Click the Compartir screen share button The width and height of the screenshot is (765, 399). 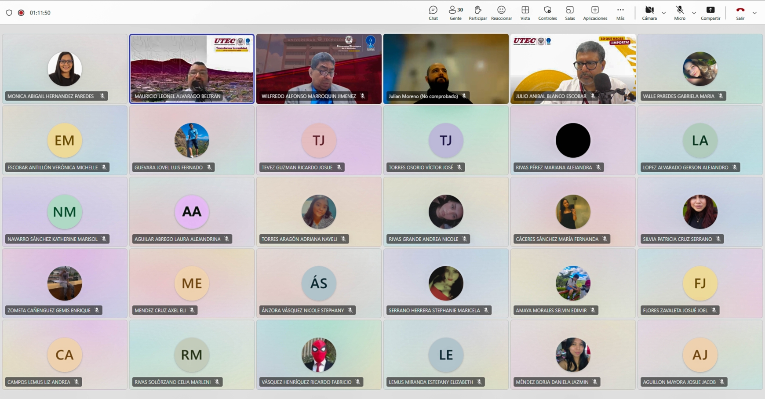pos(710,13)
